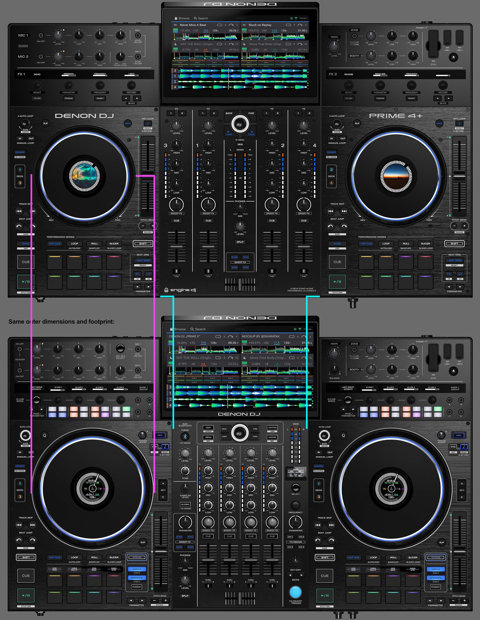Click the pitch bend minus on Prime 4+ deck 2/4
Image resolution: width=480 pixels, height=620 pixels.
click(454, 226)
